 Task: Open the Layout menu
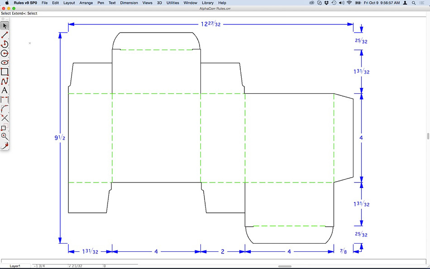tap(69, 3)
